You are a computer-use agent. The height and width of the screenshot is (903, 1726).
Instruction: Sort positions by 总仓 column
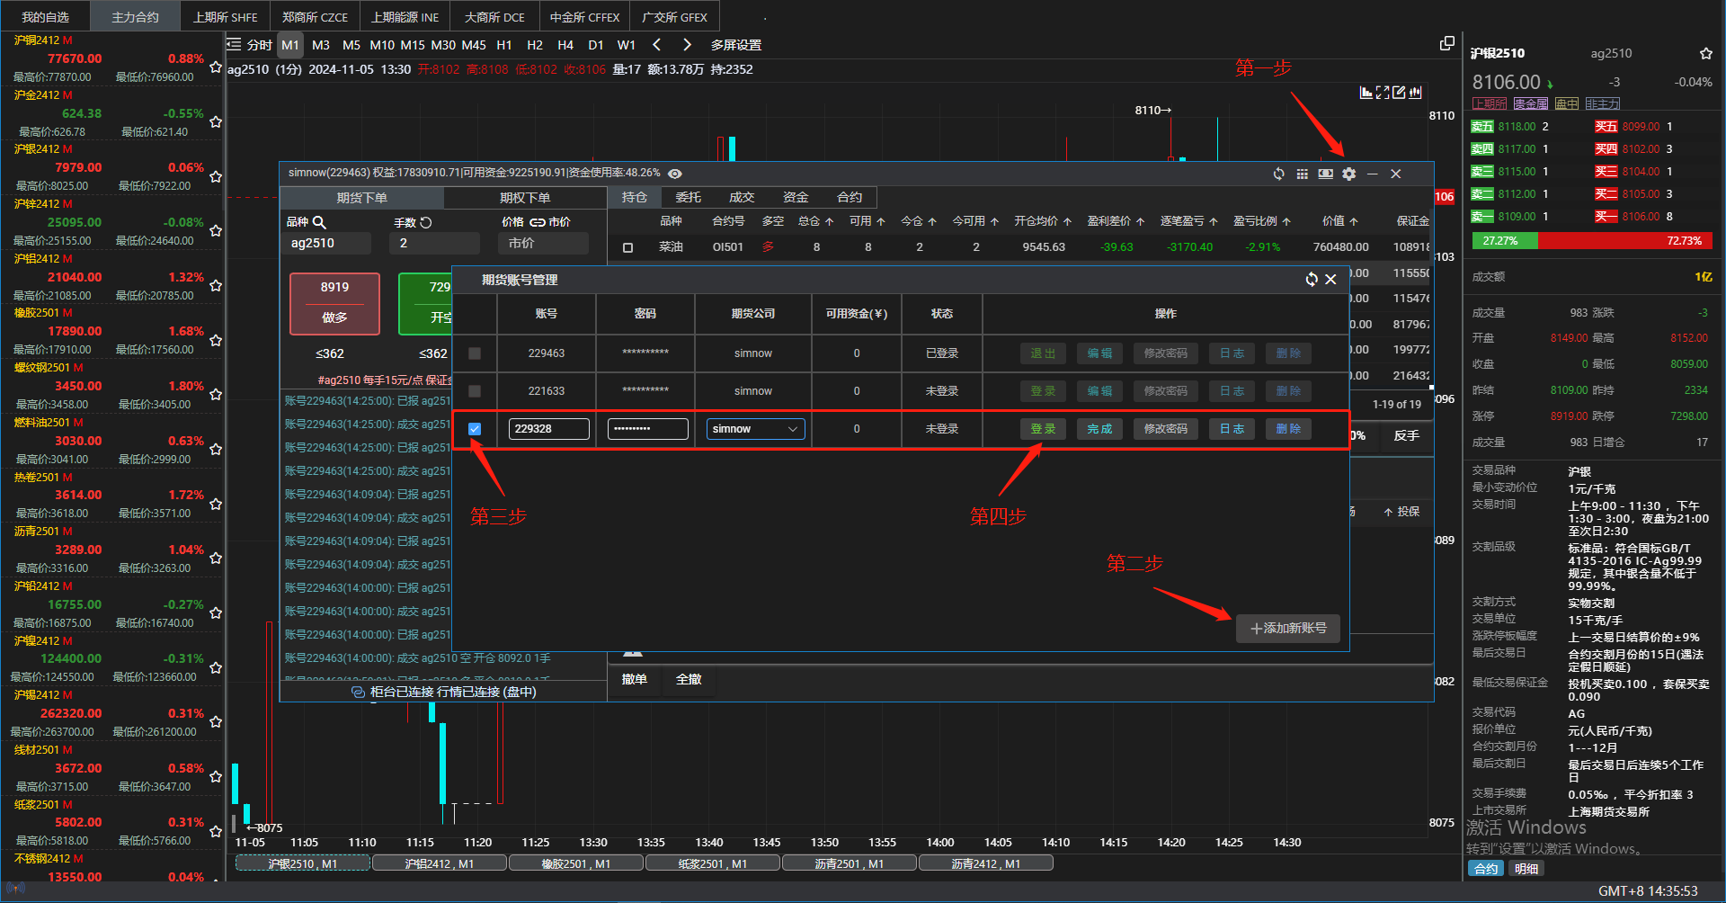tap(815, 221)
